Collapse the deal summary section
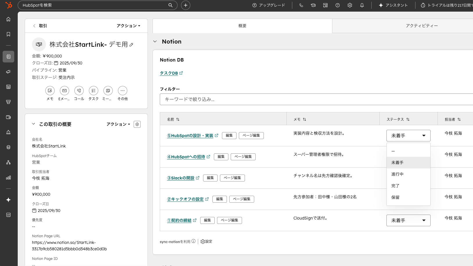Image resolution: width=473 pixels, height=266 pixels. 33,124
